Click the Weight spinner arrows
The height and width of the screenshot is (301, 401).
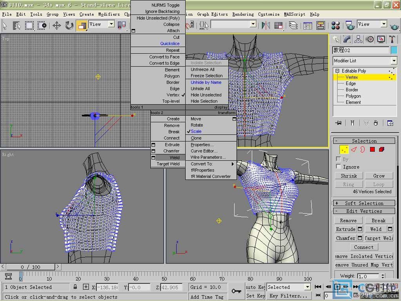[383, 276]
